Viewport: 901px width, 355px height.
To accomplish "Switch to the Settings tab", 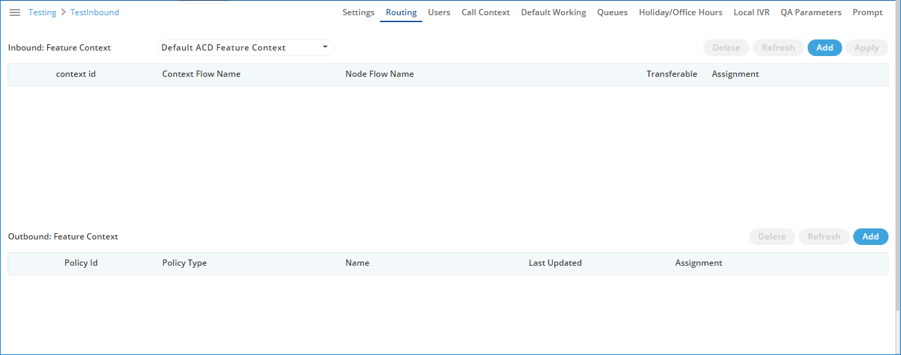I will click(358, 12).
